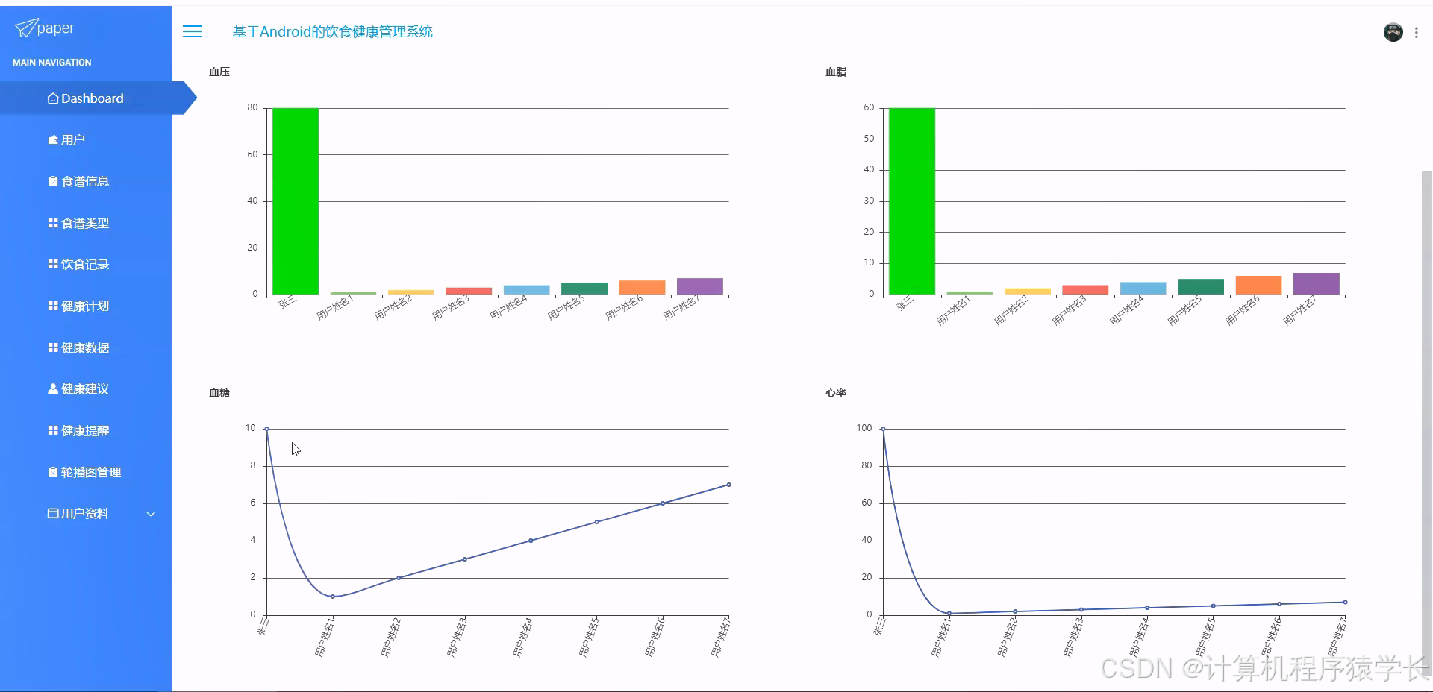Select the 用户姓名7 data point in 血糖 chart
Screen dimensions: 1433x692
pos(728,485)
